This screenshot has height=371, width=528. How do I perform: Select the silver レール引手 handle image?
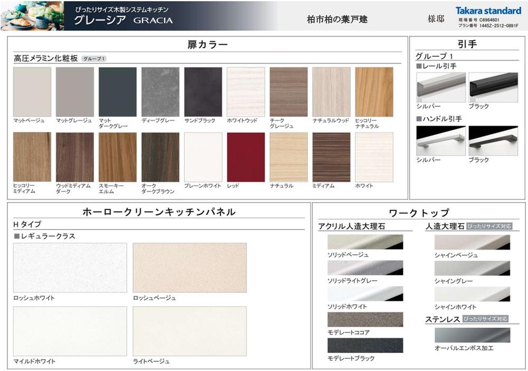pyautogui.click(x=441, y=87)
